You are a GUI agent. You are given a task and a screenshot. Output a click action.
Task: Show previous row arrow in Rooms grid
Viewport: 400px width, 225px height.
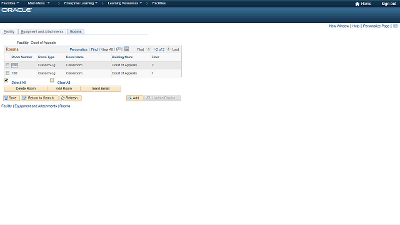pyautogui.click(x=149, y=49)
